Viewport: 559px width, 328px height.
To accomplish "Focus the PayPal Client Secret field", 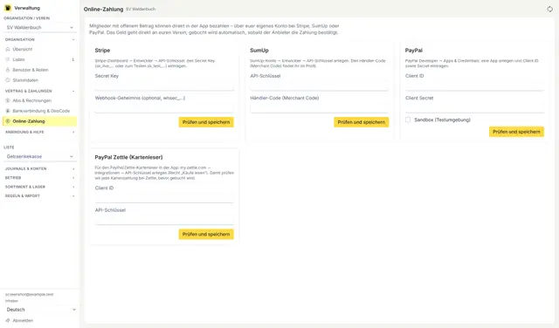I will click(x=474, y=108).
